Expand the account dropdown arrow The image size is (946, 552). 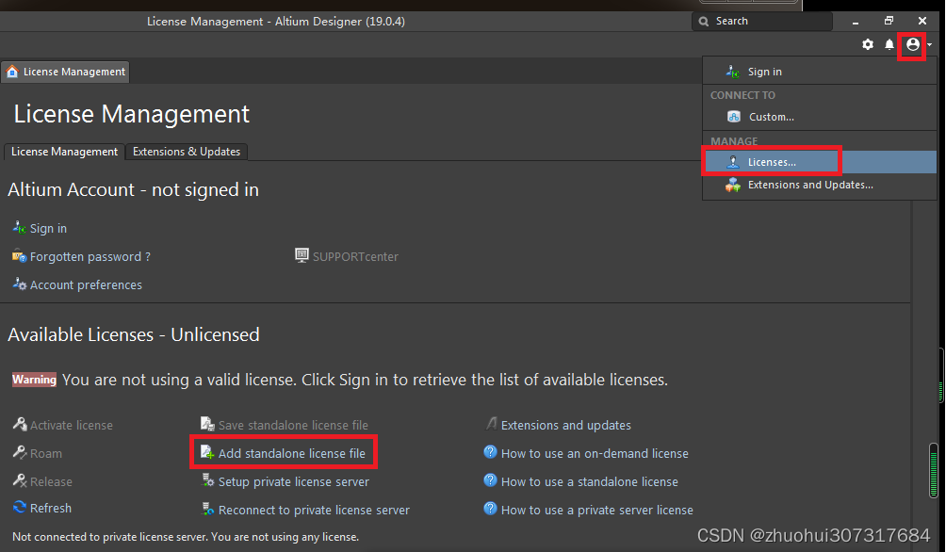(930, 45)
